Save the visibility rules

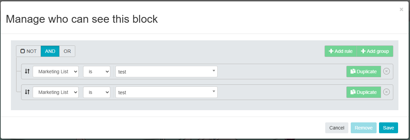[389, 128]
